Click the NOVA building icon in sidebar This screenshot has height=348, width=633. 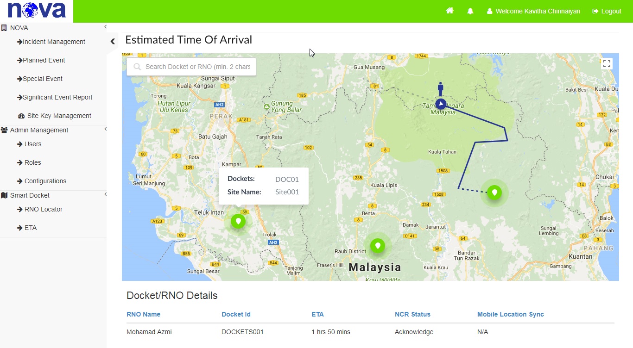coord(4,28)
